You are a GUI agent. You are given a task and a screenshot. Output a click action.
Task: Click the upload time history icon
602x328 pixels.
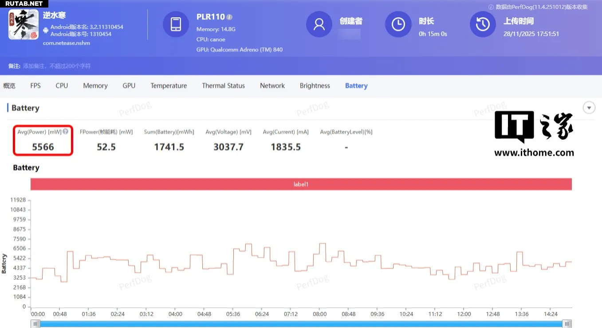pyautogui.click(x=483, y=24)
